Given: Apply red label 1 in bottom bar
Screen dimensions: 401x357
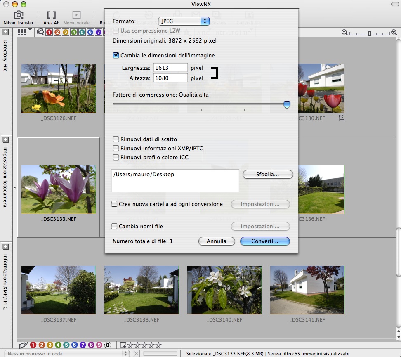Looking at the screenshot, I should [33, 345].
